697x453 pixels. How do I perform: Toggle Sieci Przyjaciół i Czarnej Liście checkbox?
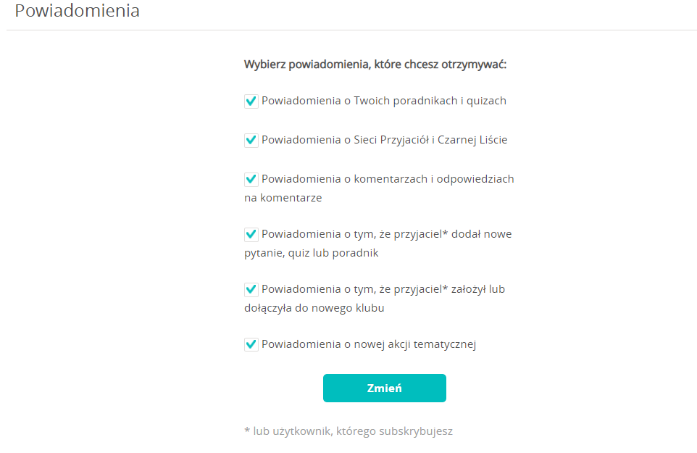[251, 141]
